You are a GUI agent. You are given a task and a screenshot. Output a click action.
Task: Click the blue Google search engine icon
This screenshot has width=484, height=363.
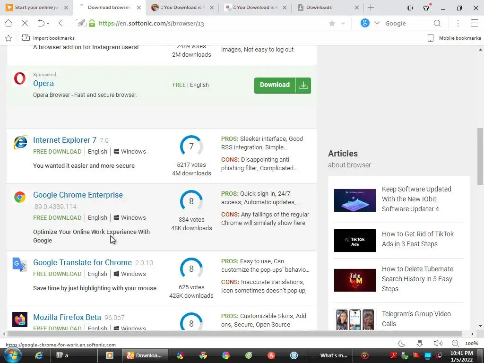[x=365, y=23]
